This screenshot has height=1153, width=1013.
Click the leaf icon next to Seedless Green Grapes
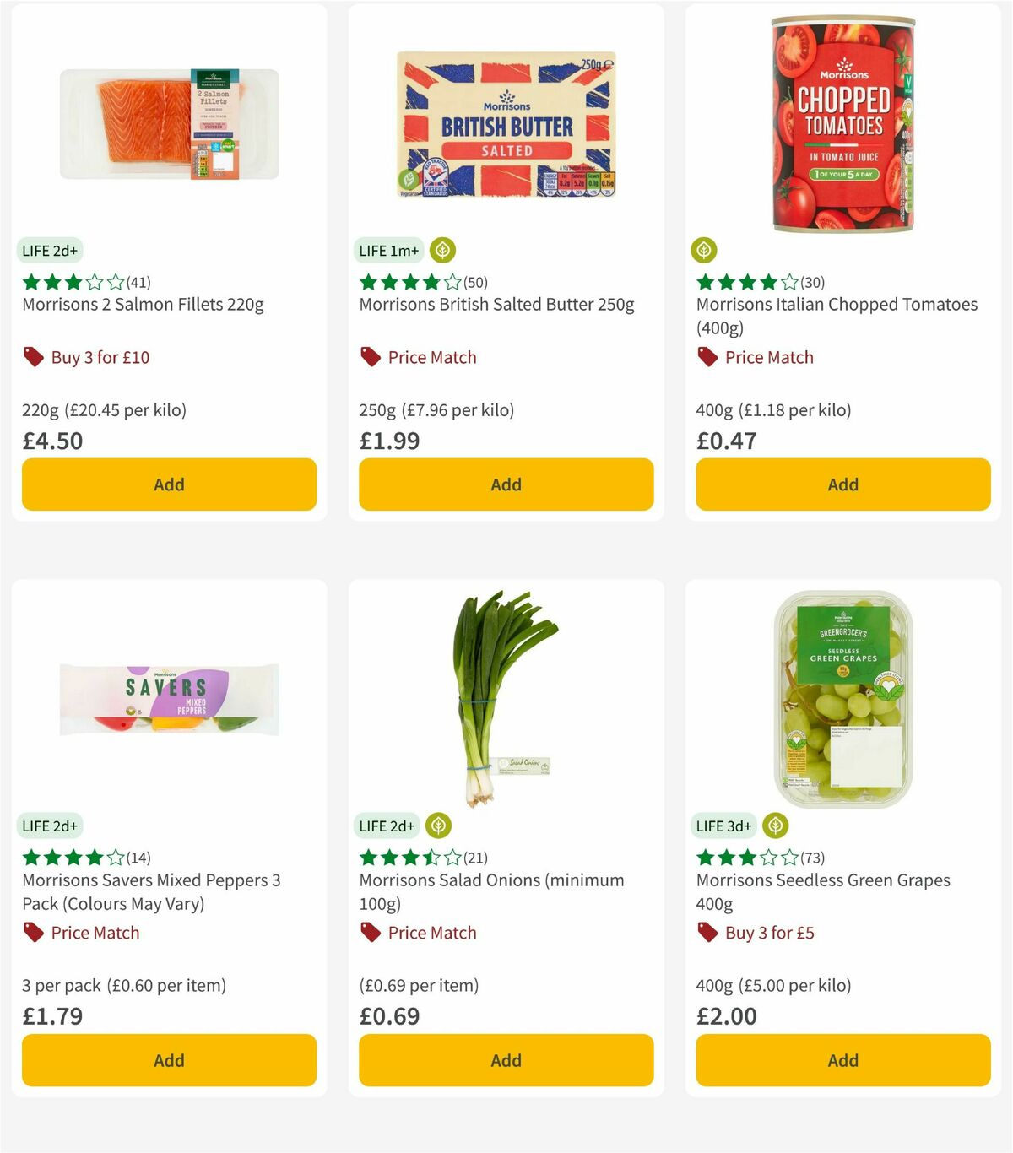point(775,826)
